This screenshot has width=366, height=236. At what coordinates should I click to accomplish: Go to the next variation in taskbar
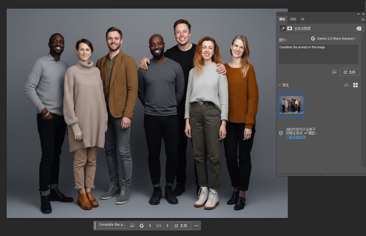(x=167, y=225)
